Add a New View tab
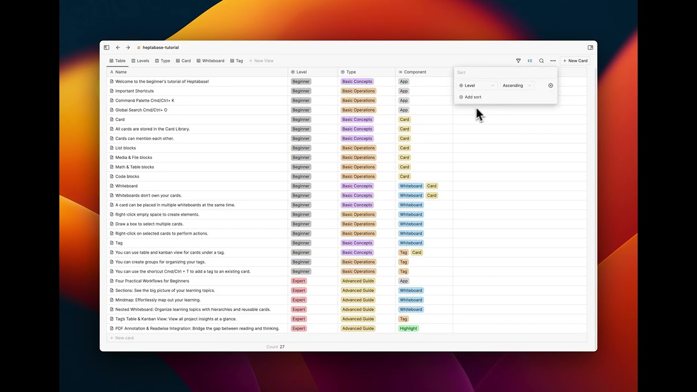 click(x=261, y=61)
